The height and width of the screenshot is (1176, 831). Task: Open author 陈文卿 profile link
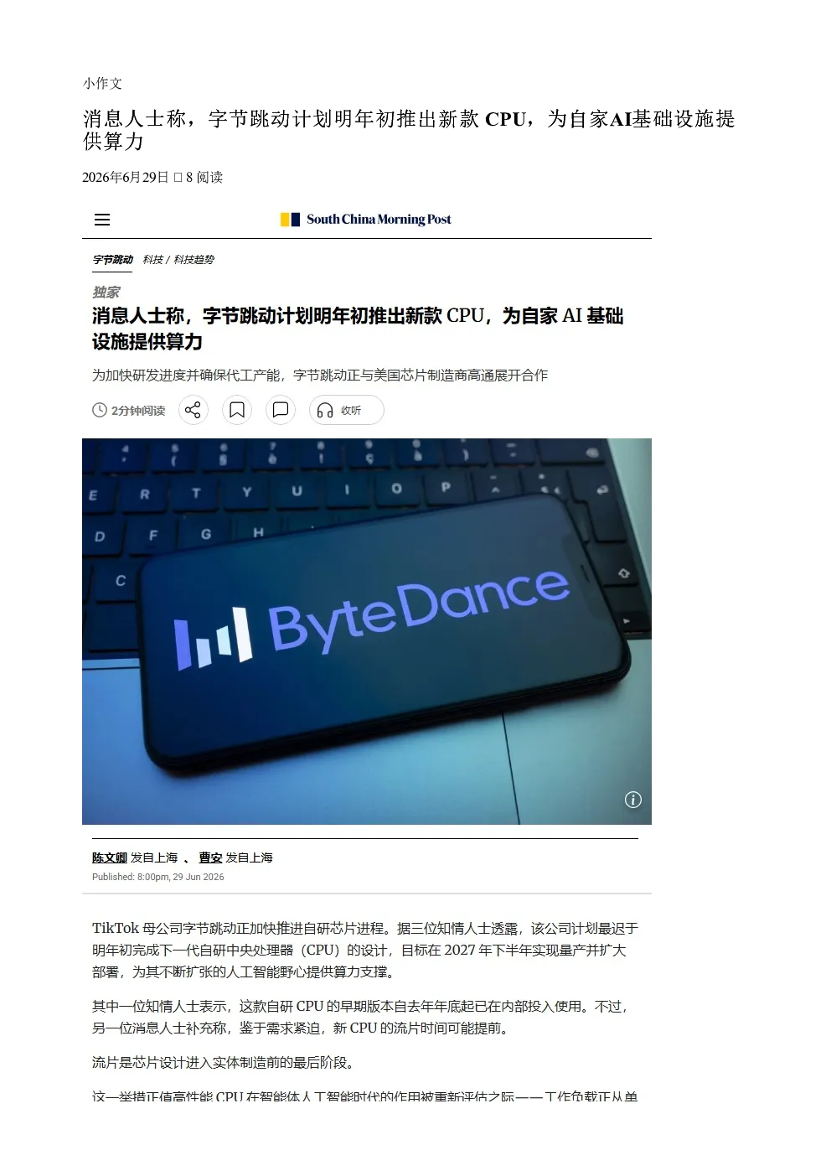pyautogui.click(x=110, y=857)
